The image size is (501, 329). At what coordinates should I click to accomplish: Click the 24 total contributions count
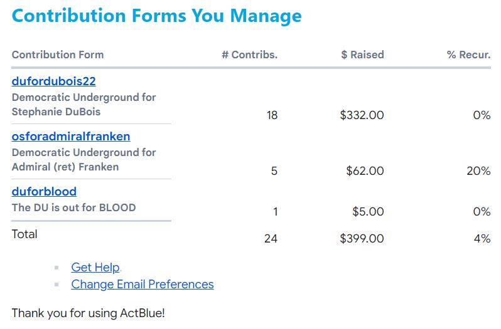tap(271, 239)
